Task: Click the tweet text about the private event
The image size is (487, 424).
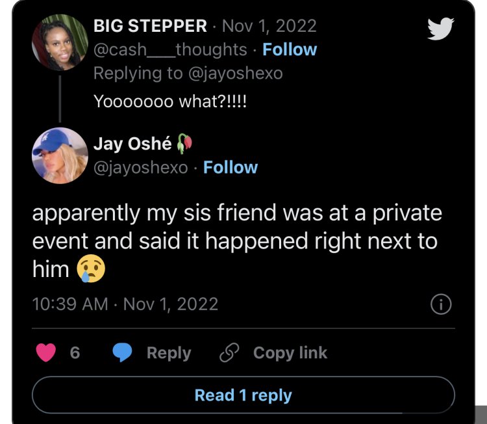Action: 237,241
